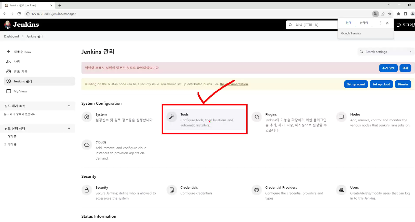This screenshot has height=222, width=415.
Task: Reload the page with the refresh icon
Action: click(x=19, y=14)
